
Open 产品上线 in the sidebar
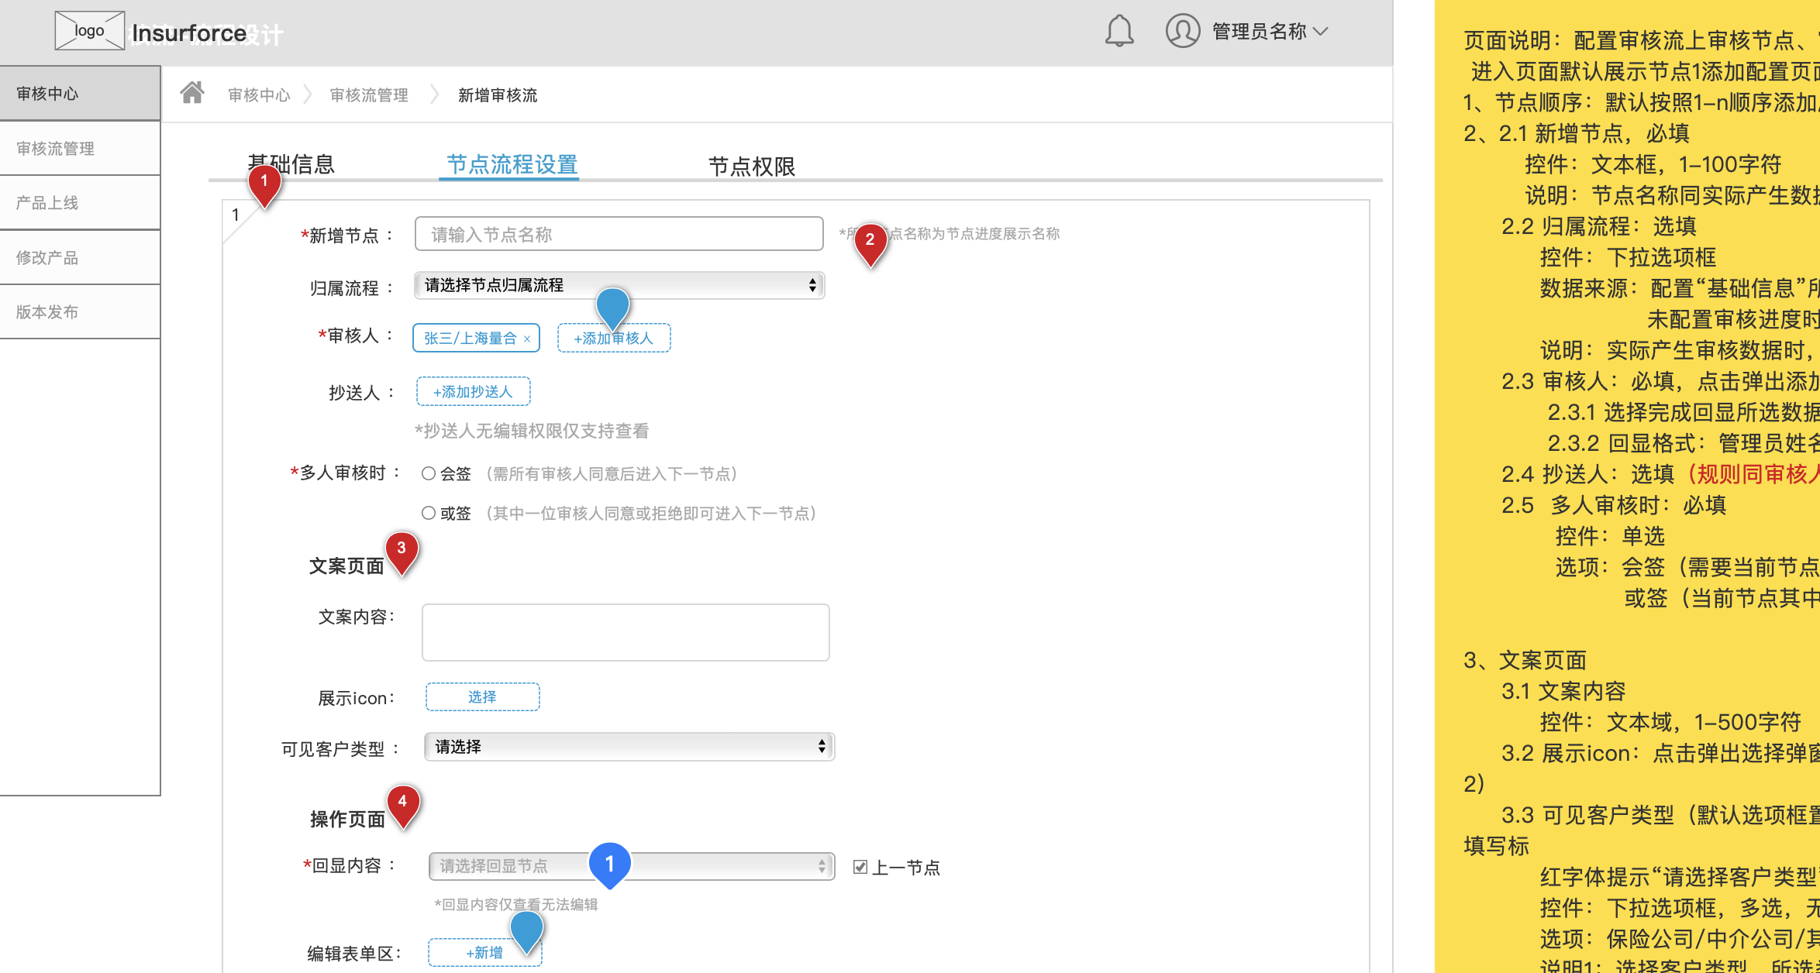point(80,203)
